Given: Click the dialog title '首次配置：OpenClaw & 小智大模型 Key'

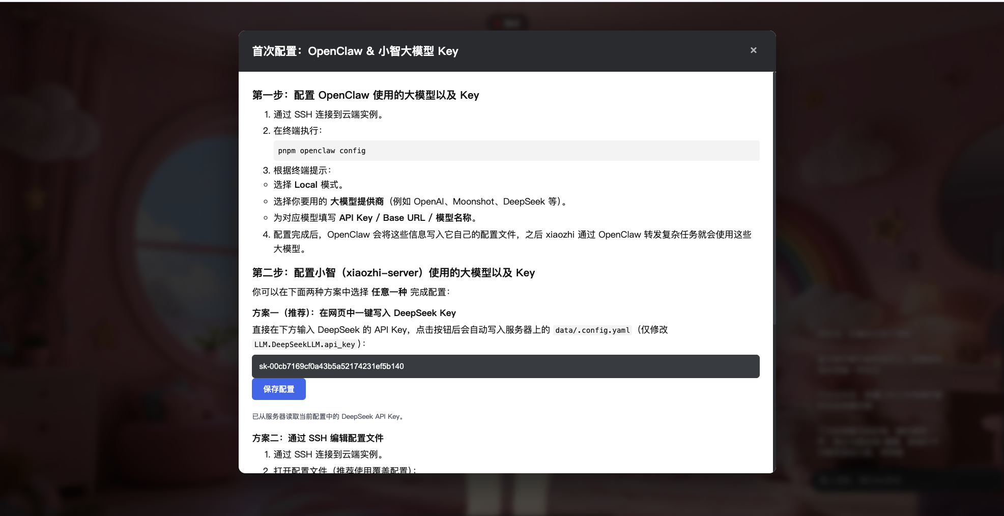Looking at the screenshot, I should (355, 51).
